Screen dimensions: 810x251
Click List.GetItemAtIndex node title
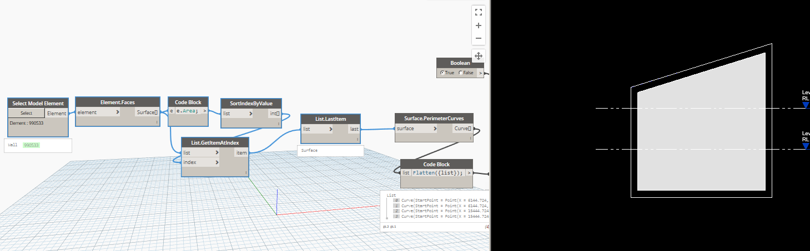(215, 142)
